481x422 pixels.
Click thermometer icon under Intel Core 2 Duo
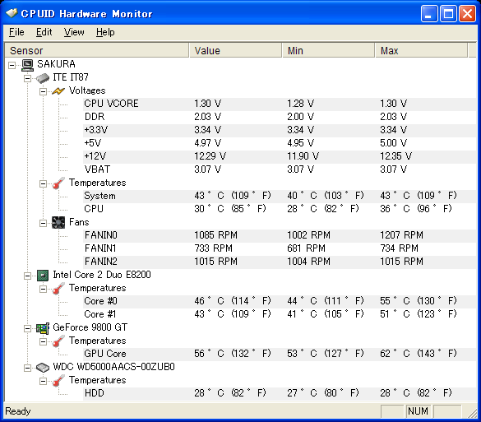(58, 288)
